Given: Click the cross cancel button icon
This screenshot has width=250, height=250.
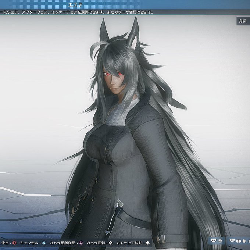Looking at the screenshot, I should [x=44, y=243].
